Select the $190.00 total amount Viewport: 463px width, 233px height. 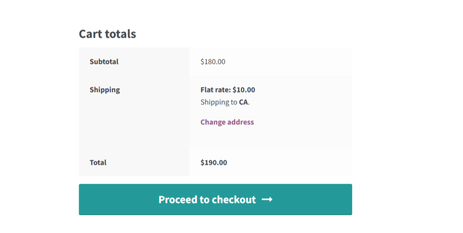click(214, 162)
